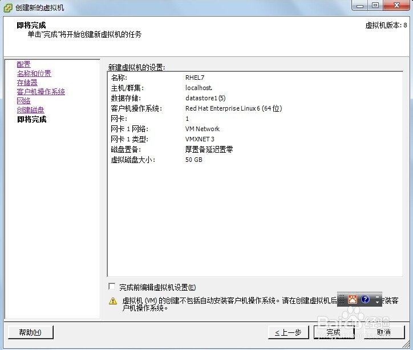The image size is (413, 350).
Task: Select the datastore1 (5) value
Action: (205, 98)
